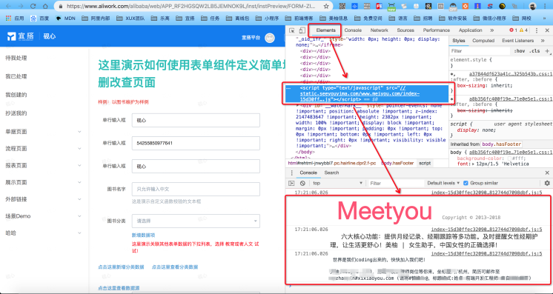Viewport: 553px width, 294px height.
Task: Open the Computed pane tab
Action: click(483, 41)
